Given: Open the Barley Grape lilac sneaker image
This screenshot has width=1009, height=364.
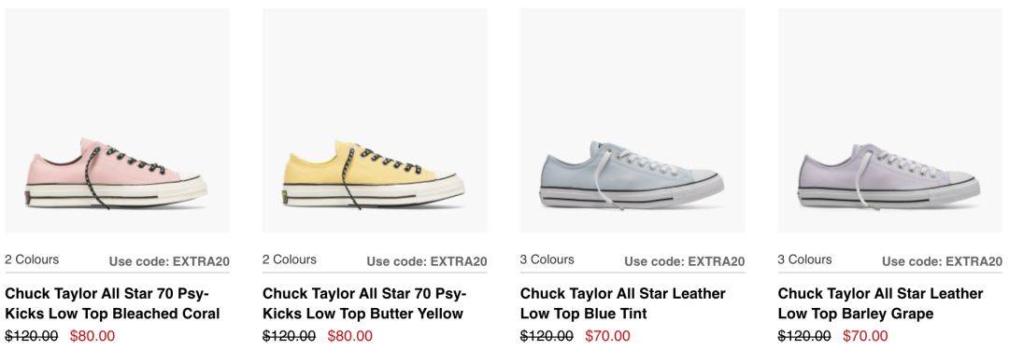Looking at the screenshot, I should pyautogui.click(x=890, y=120).
